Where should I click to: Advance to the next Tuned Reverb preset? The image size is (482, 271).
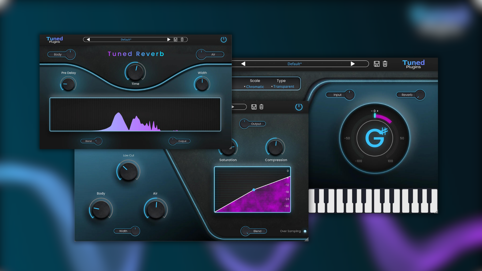[x=169, y=39]
